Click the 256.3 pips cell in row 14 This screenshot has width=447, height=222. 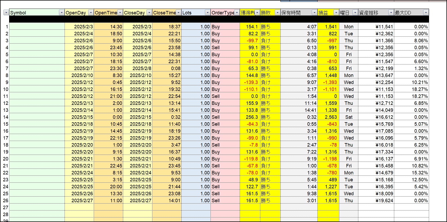tap(250, 117)
